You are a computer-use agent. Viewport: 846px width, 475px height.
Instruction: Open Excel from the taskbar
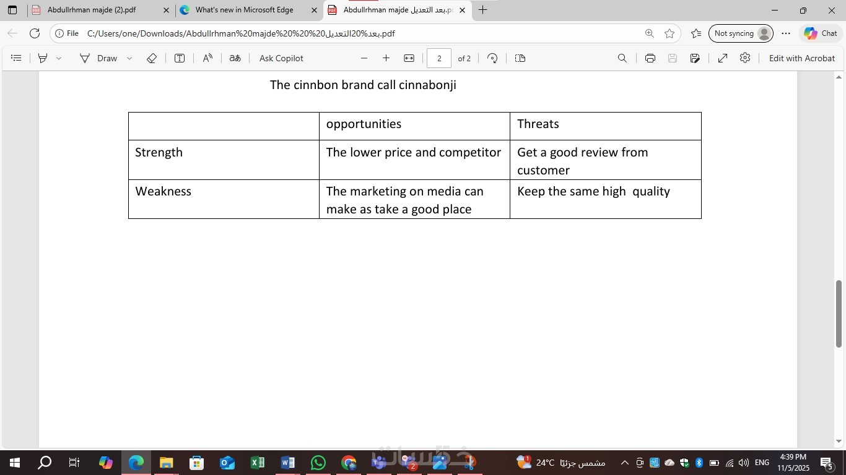258,463
